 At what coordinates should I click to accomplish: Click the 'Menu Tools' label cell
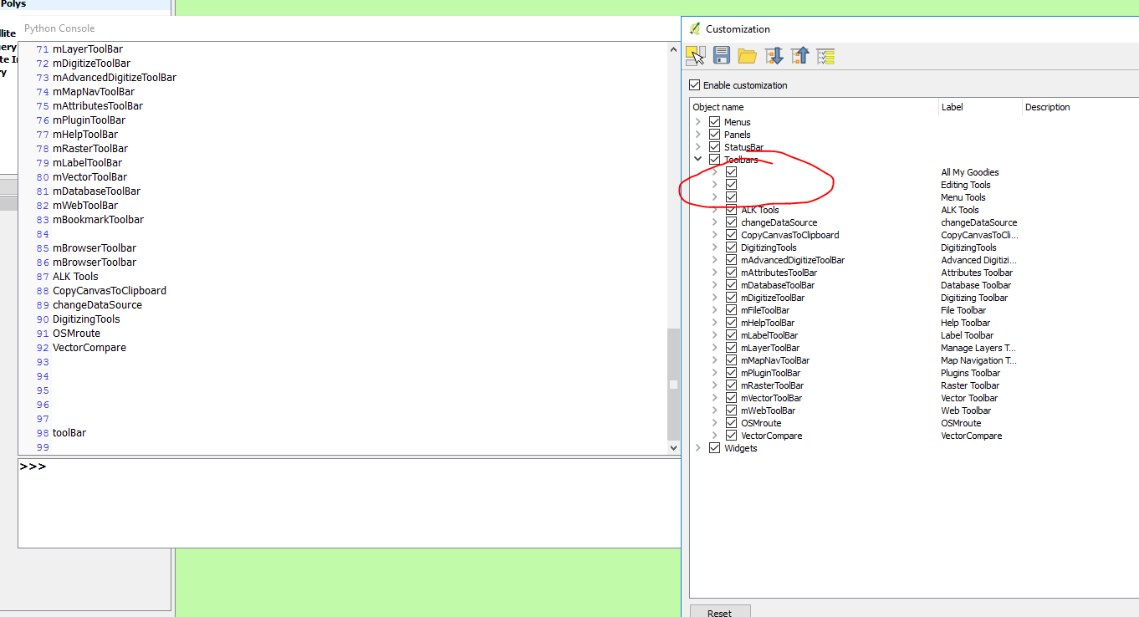pyautogui.click(x=963, y=197)
